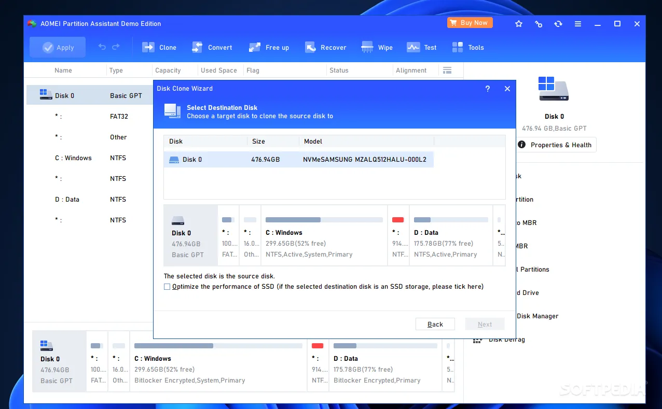Click the Clone toolbar icon

point(149,48)
